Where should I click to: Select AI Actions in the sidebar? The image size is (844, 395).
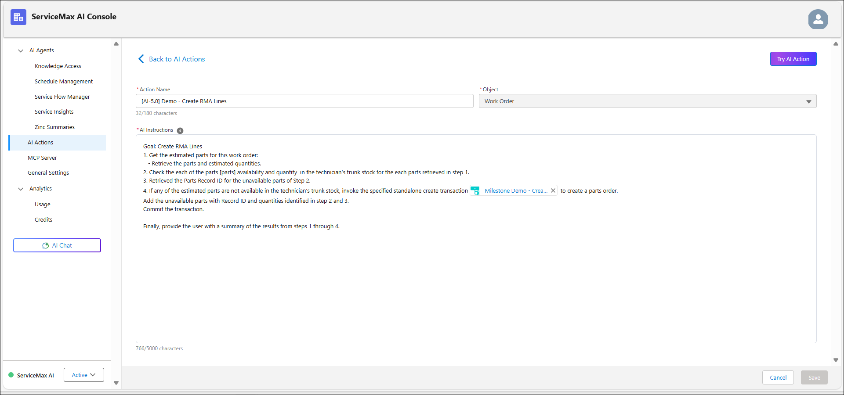pyautogui.click(x=57, y=143)
